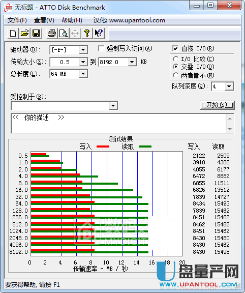Click the read value 14727

(222, 197)
